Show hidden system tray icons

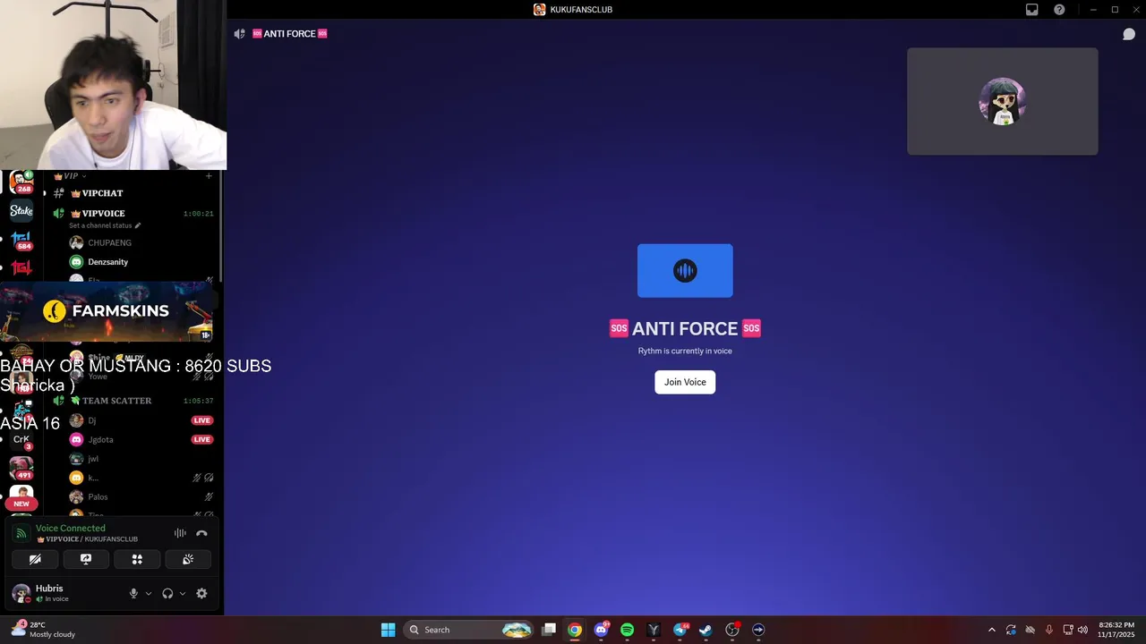991,630
